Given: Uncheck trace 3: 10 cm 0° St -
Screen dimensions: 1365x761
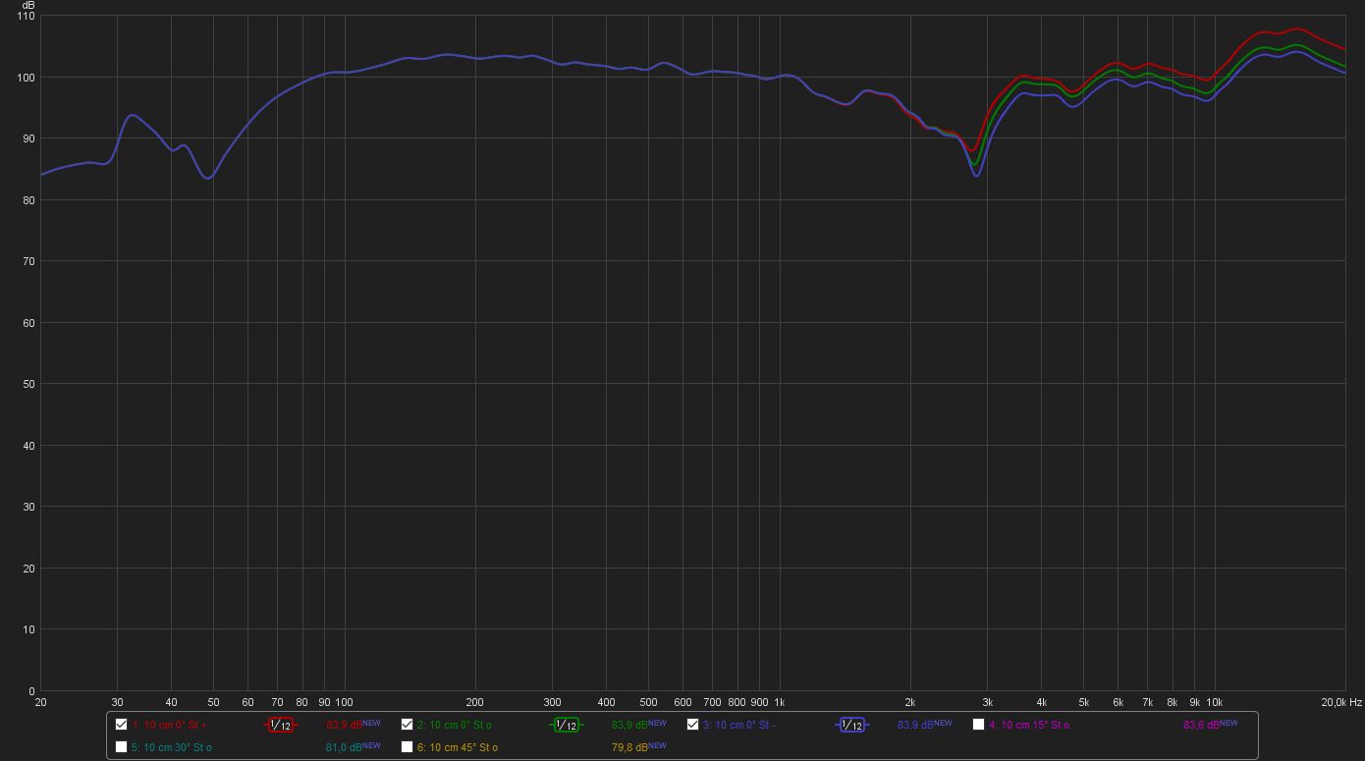Looking at the screenshot, I should (693, 725).
